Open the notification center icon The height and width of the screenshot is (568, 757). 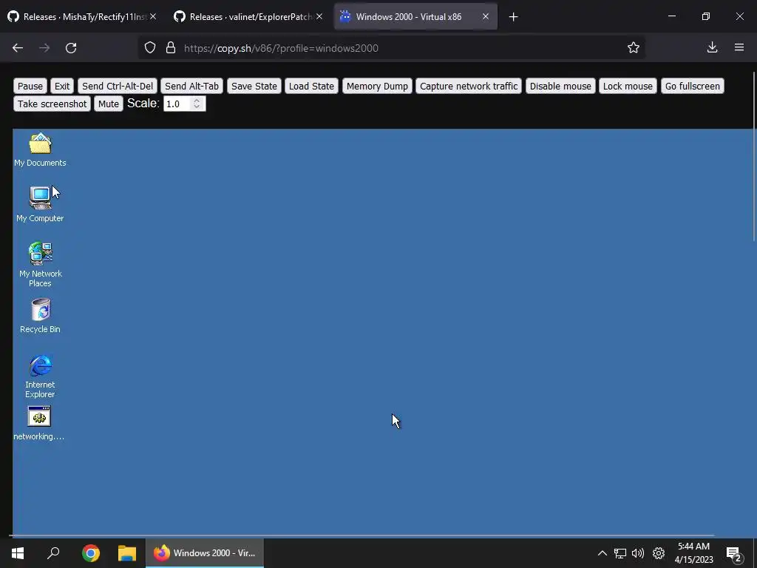coord(734,554)
